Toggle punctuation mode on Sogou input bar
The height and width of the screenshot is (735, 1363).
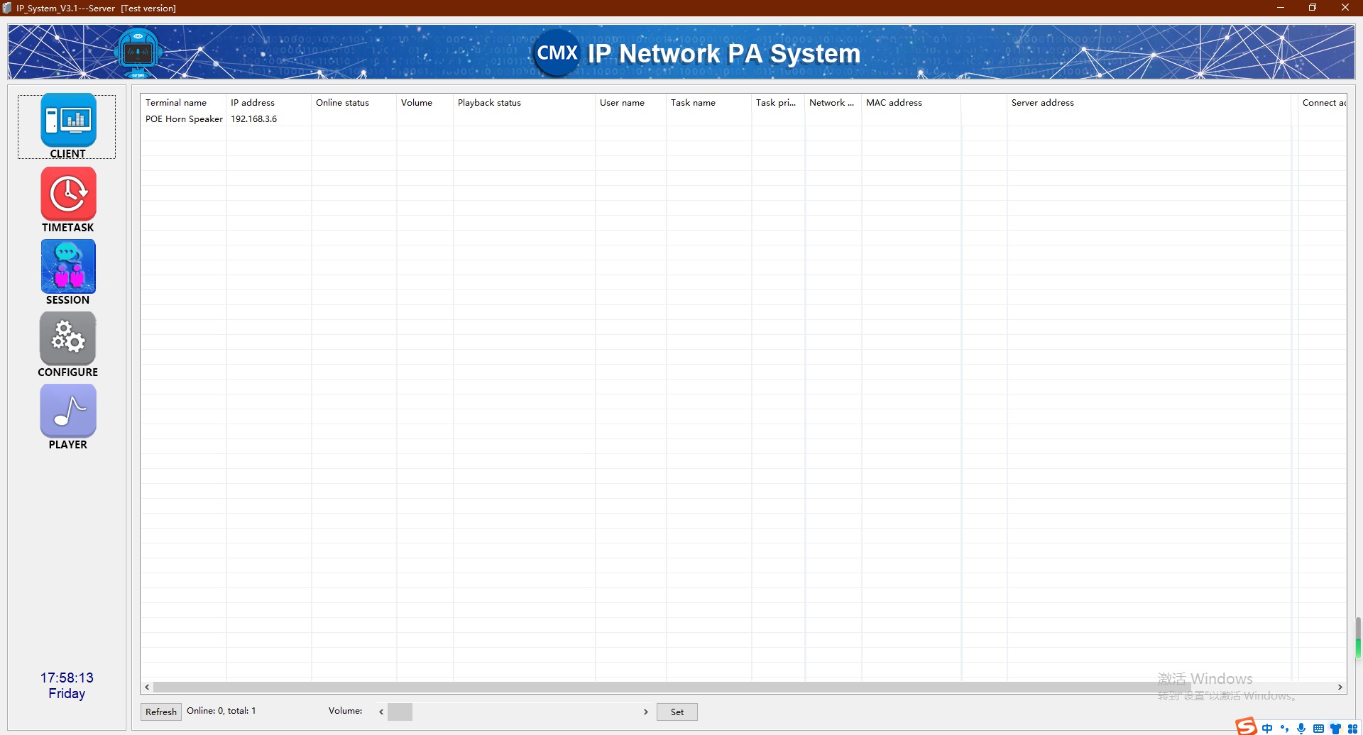[1285, 729]
